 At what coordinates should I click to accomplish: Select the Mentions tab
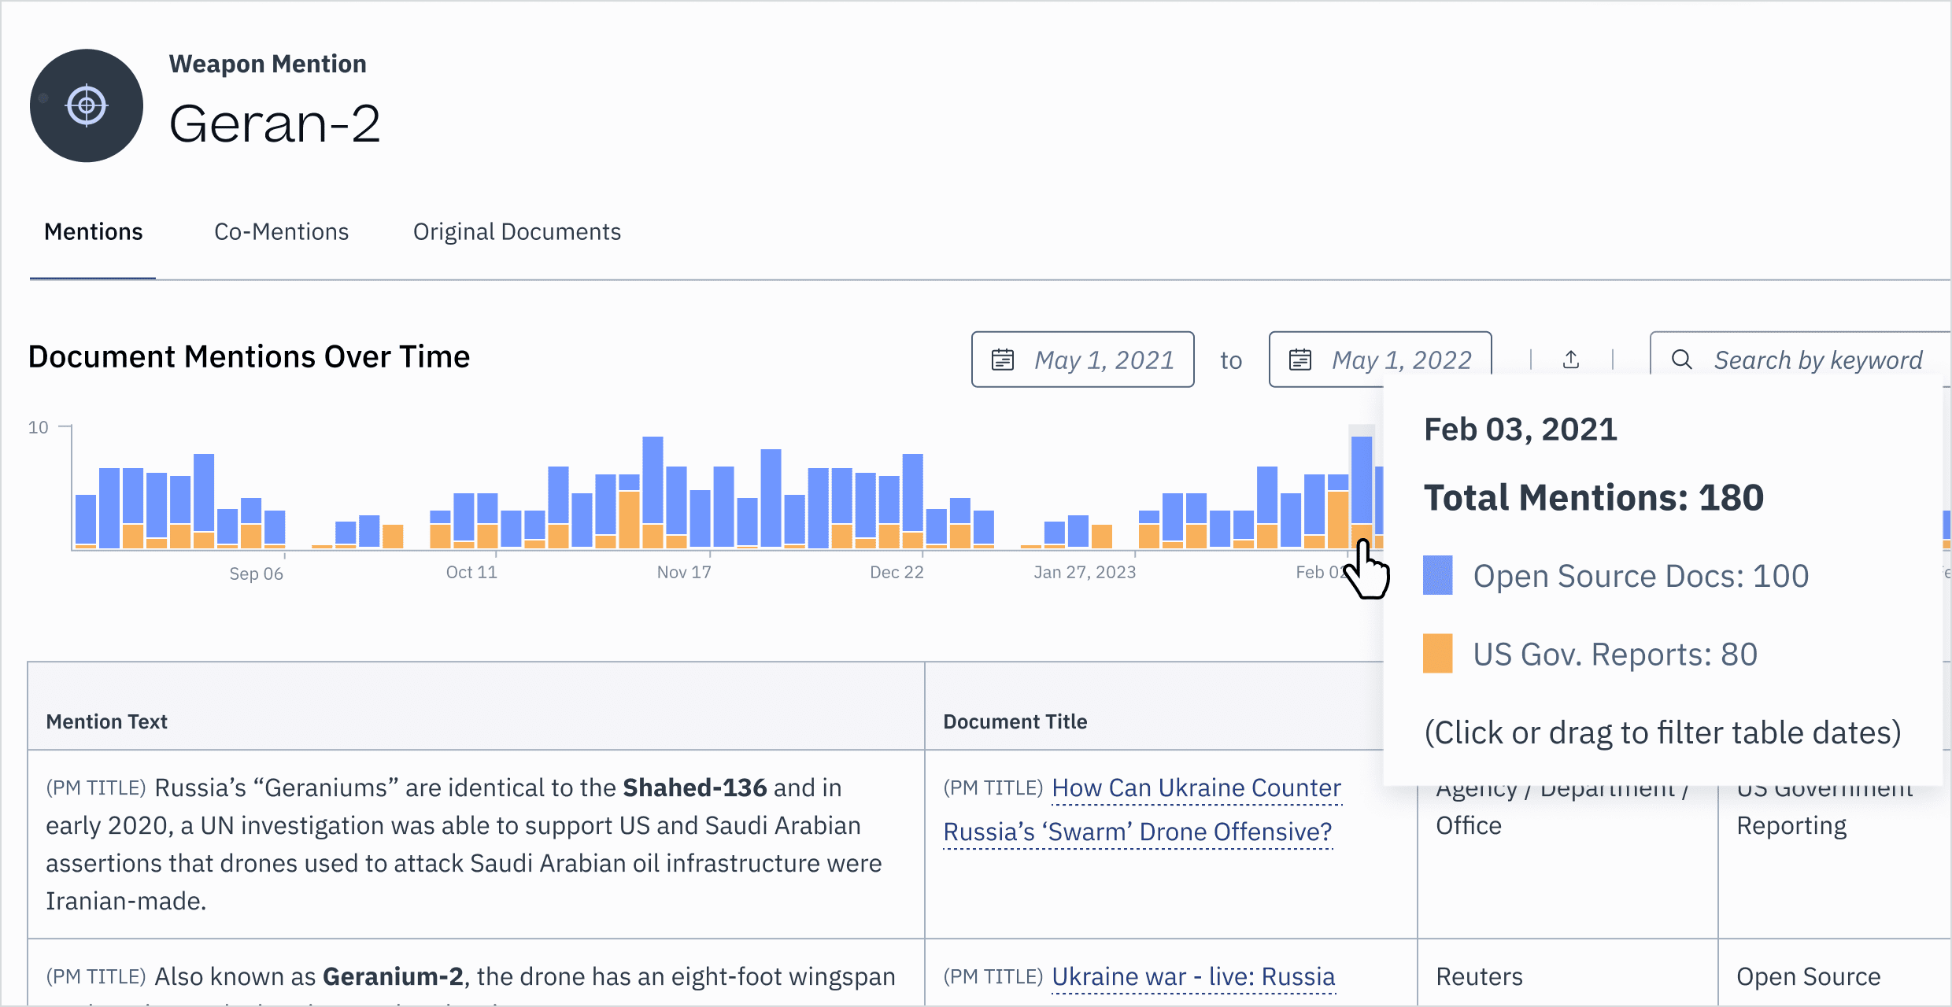click(93, 232)
